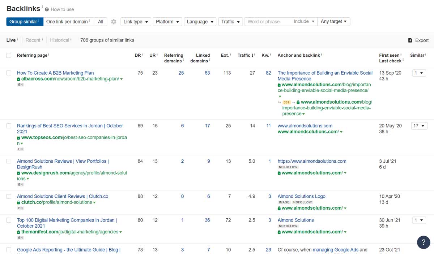Open Rankings of Best SEO Services link
This screenshot has width=434, height=254.
70,129
